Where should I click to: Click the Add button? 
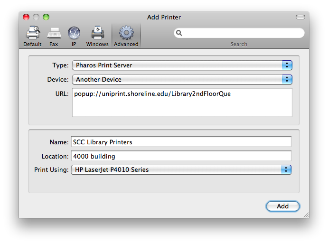pos(282,206)
